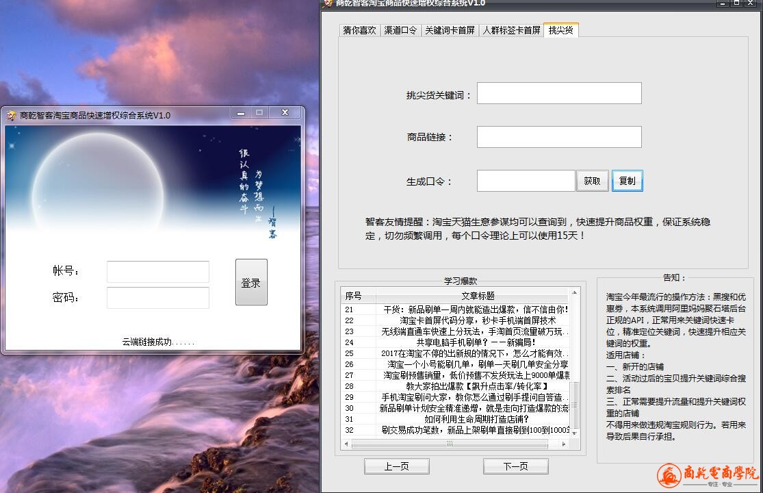The width and height of the screenshot is (763, 493).
Task: Click the main window title bar icon
Action: coord(328,3)
